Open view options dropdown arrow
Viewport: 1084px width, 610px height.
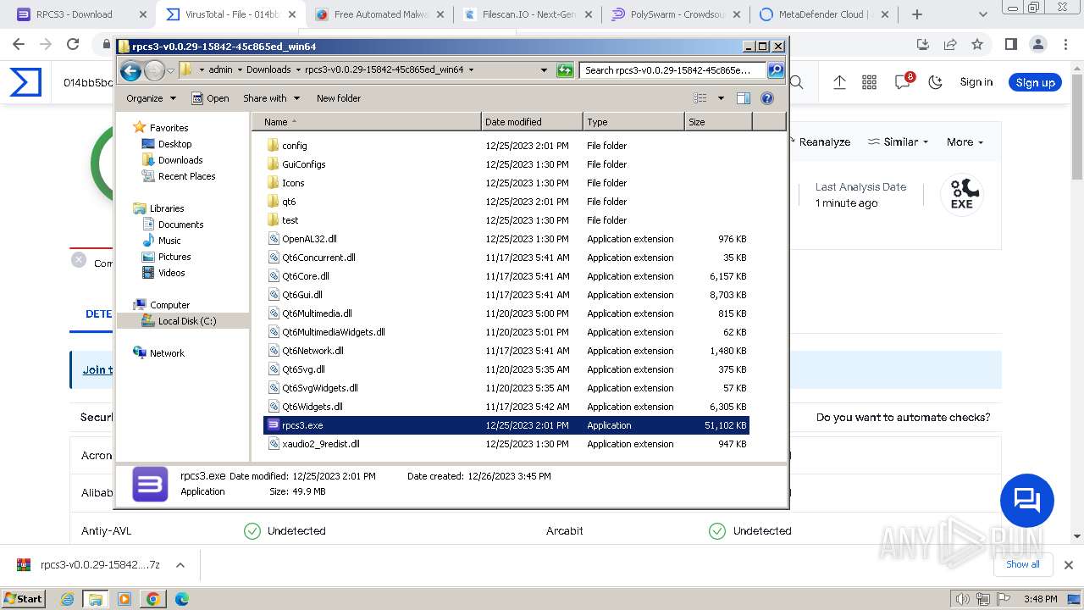[721, 98]
